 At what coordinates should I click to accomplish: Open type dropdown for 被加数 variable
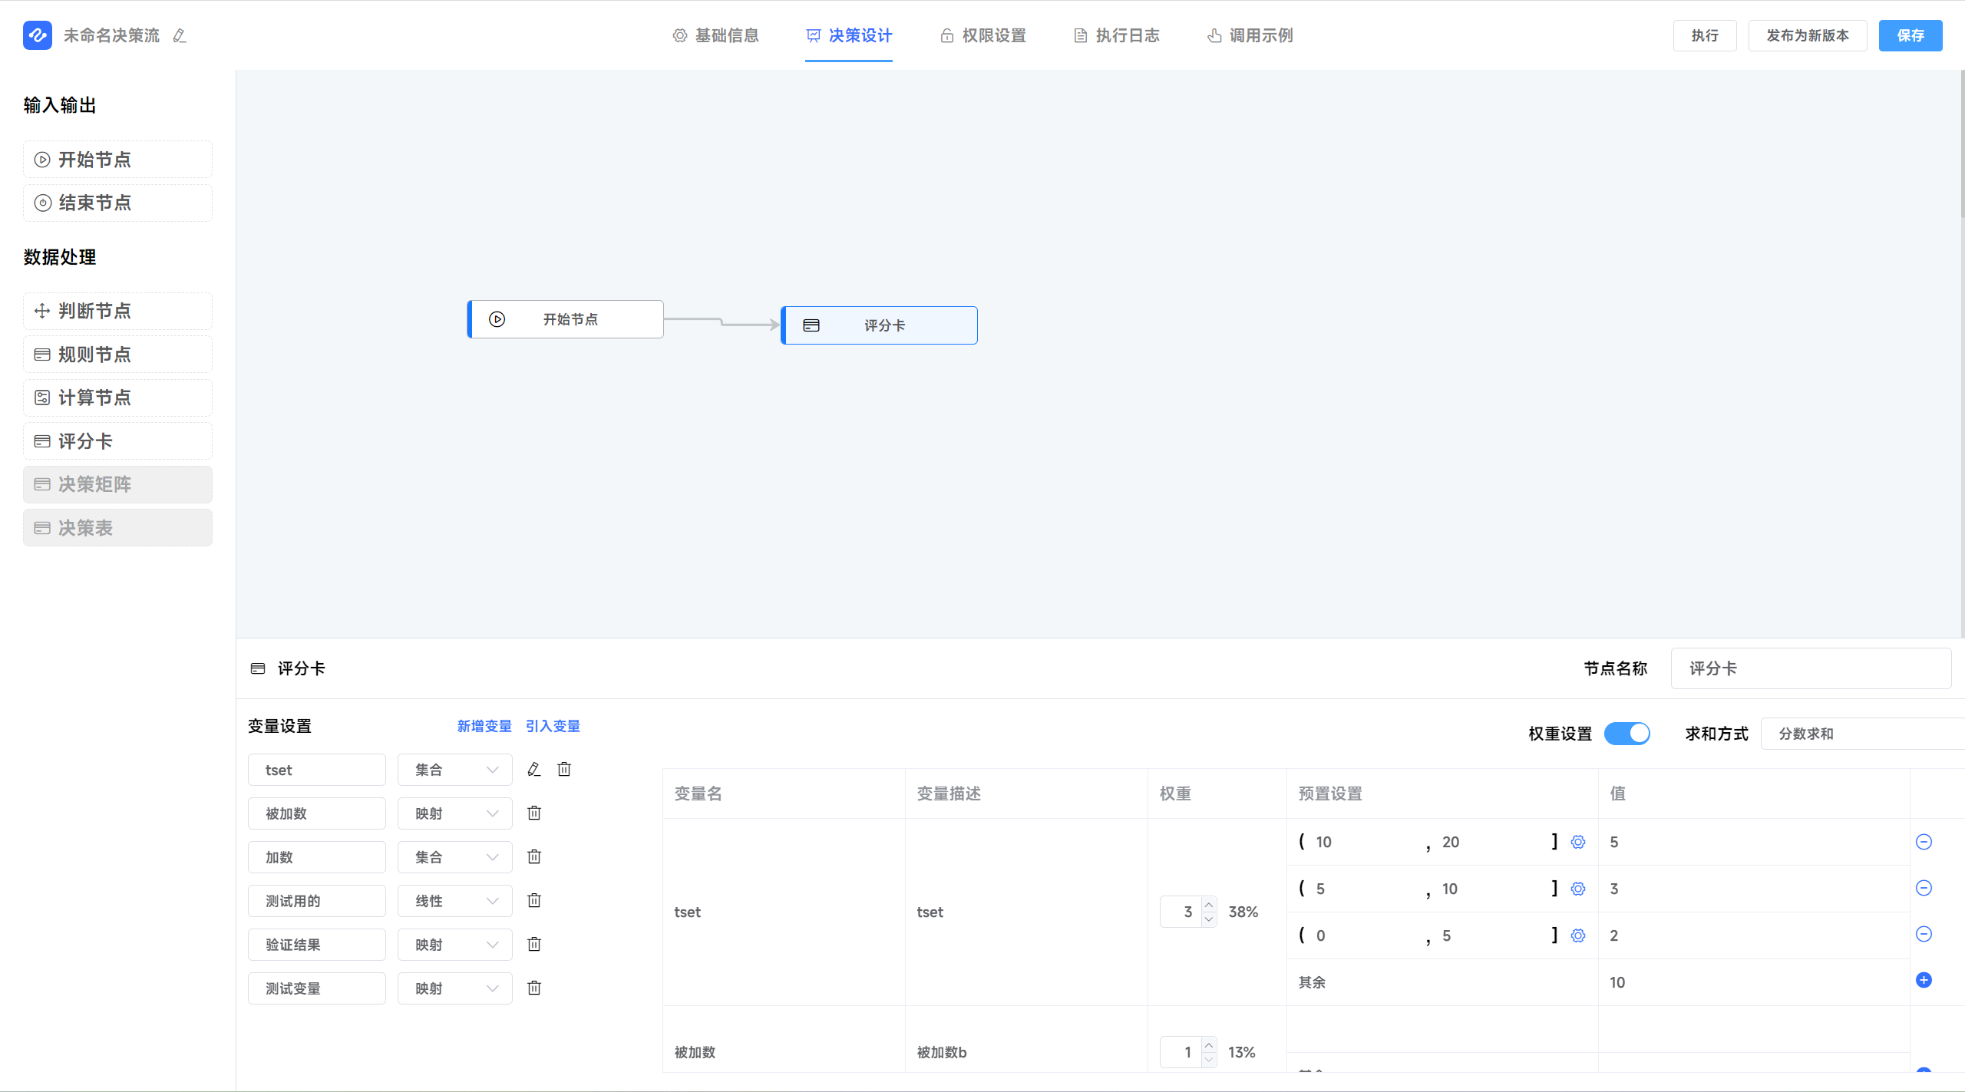click(x=455, y=813)
